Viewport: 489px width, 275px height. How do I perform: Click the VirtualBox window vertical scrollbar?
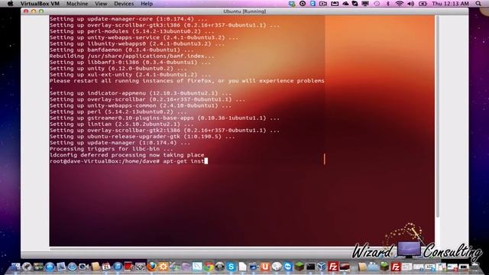437,117
